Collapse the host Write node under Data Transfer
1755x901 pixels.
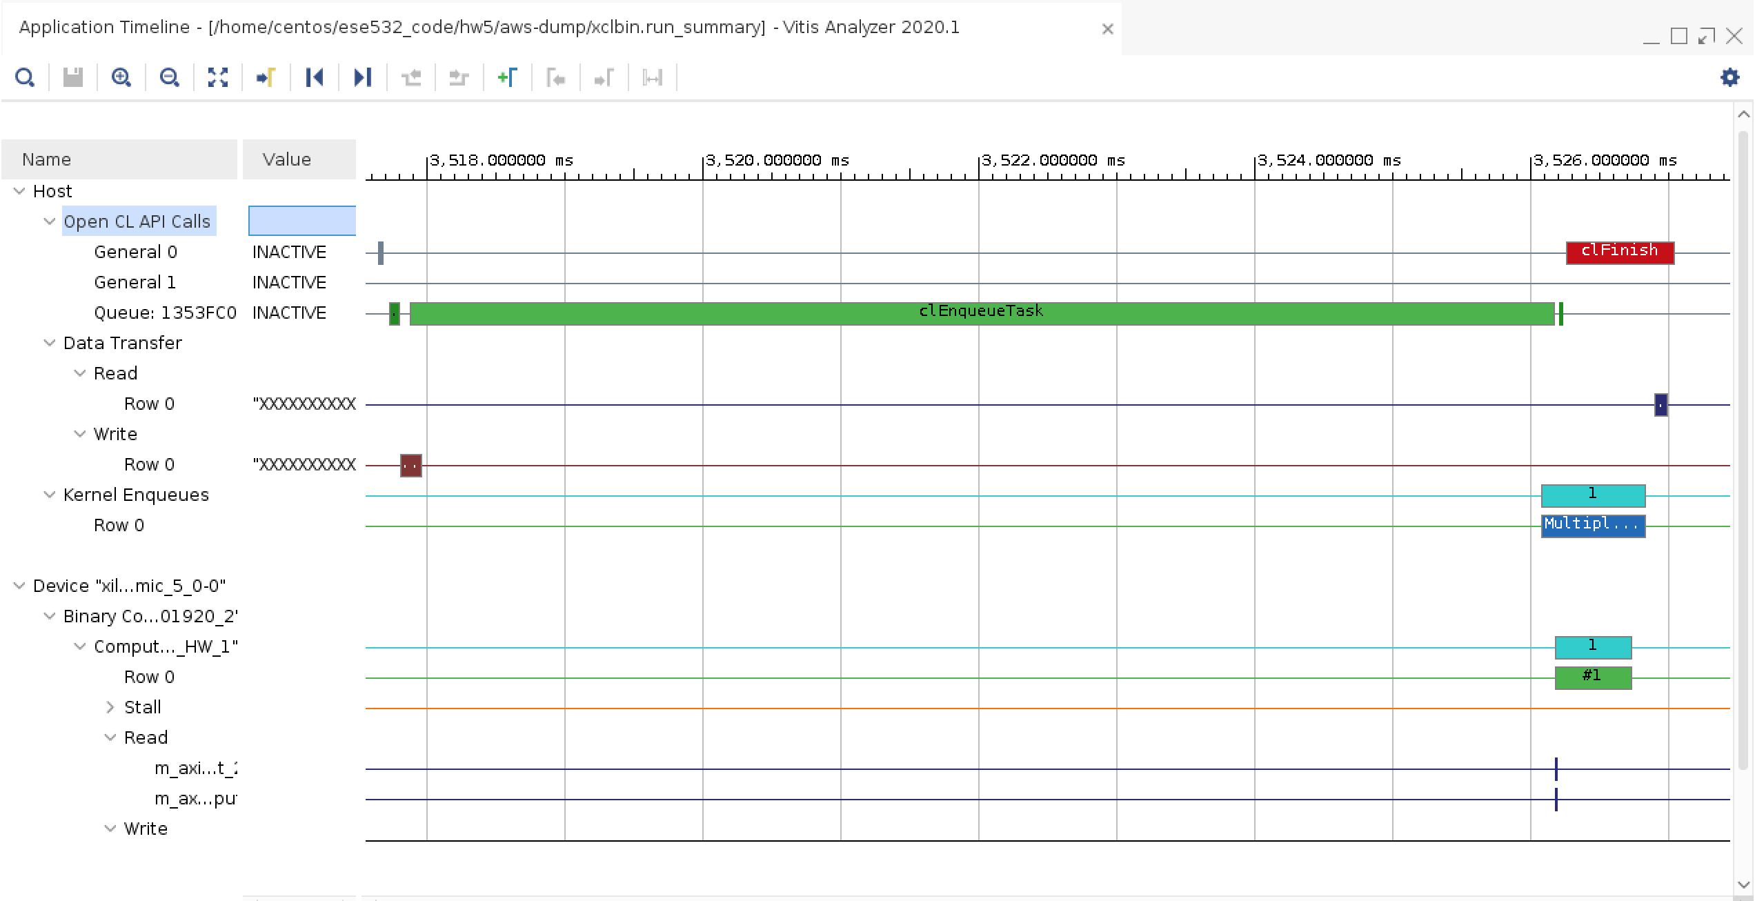click(x=80, y=434)
